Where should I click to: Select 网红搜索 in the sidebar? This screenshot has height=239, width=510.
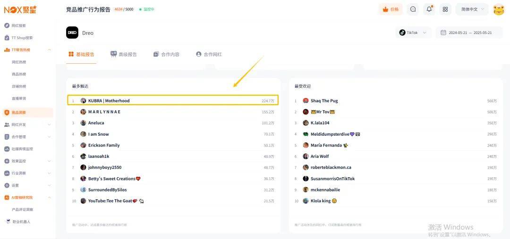19,25
